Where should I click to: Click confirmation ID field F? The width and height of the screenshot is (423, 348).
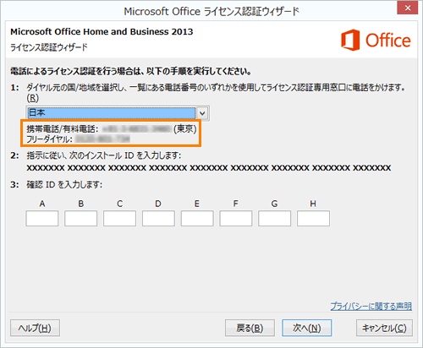click(x=236, y=218)
